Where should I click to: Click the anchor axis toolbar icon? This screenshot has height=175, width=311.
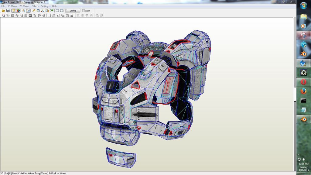pos(43,11)
